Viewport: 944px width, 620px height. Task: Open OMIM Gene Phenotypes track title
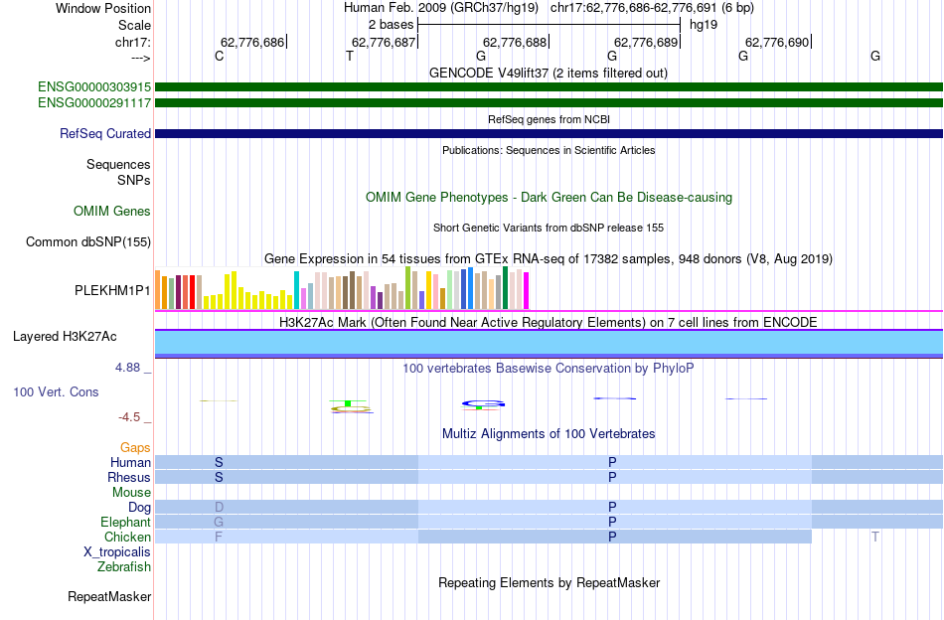(549, 198)
